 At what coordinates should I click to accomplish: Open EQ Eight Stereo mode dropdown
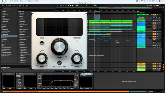tap(76, 78)
